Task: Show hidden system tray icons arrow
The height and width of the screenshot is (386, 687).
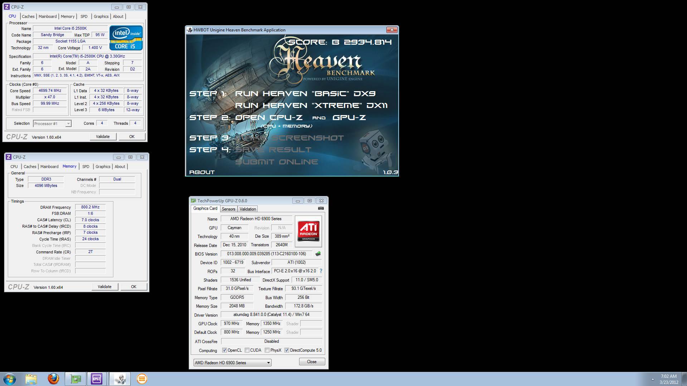Action: click(x=653, y=379)
